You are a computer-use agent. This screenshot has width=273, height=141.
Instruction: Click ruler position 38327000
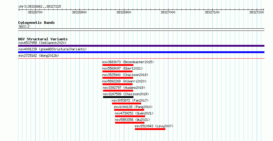(168, 12)
